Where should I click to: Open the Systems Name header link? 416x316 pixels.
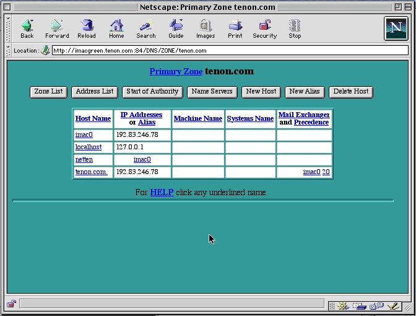point(250,118)
